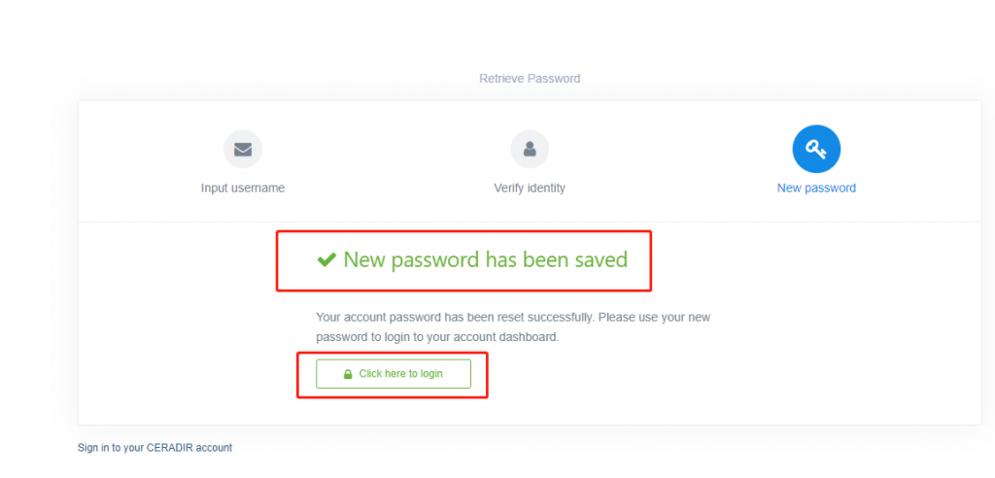Click the green checkmark beside the saved message
The height and width of the screenshot is (478, 995).
pos(326,259)
